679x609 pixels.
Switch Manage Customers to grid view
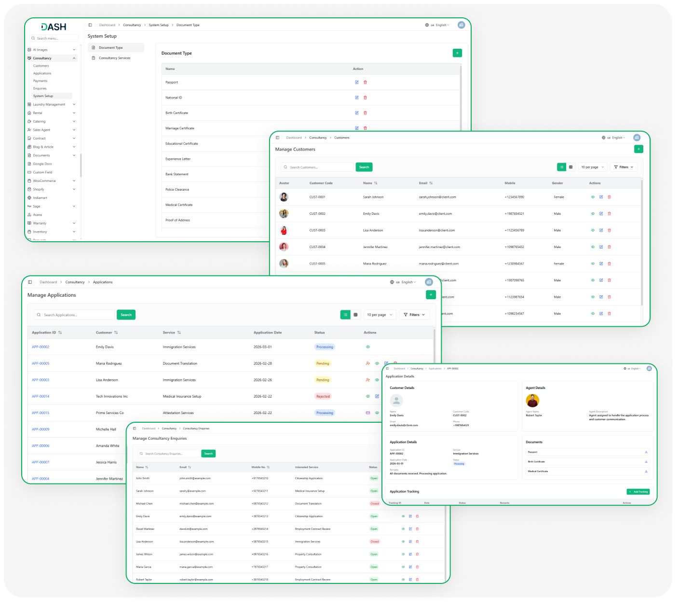[571, 167]
